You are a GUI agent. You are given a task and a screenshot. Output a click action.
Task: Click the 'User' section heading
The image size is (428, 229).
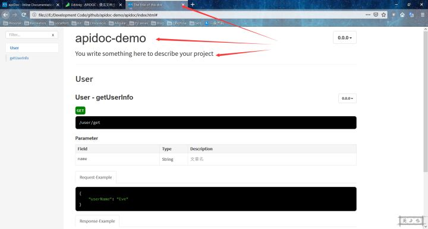coord(84,79)
